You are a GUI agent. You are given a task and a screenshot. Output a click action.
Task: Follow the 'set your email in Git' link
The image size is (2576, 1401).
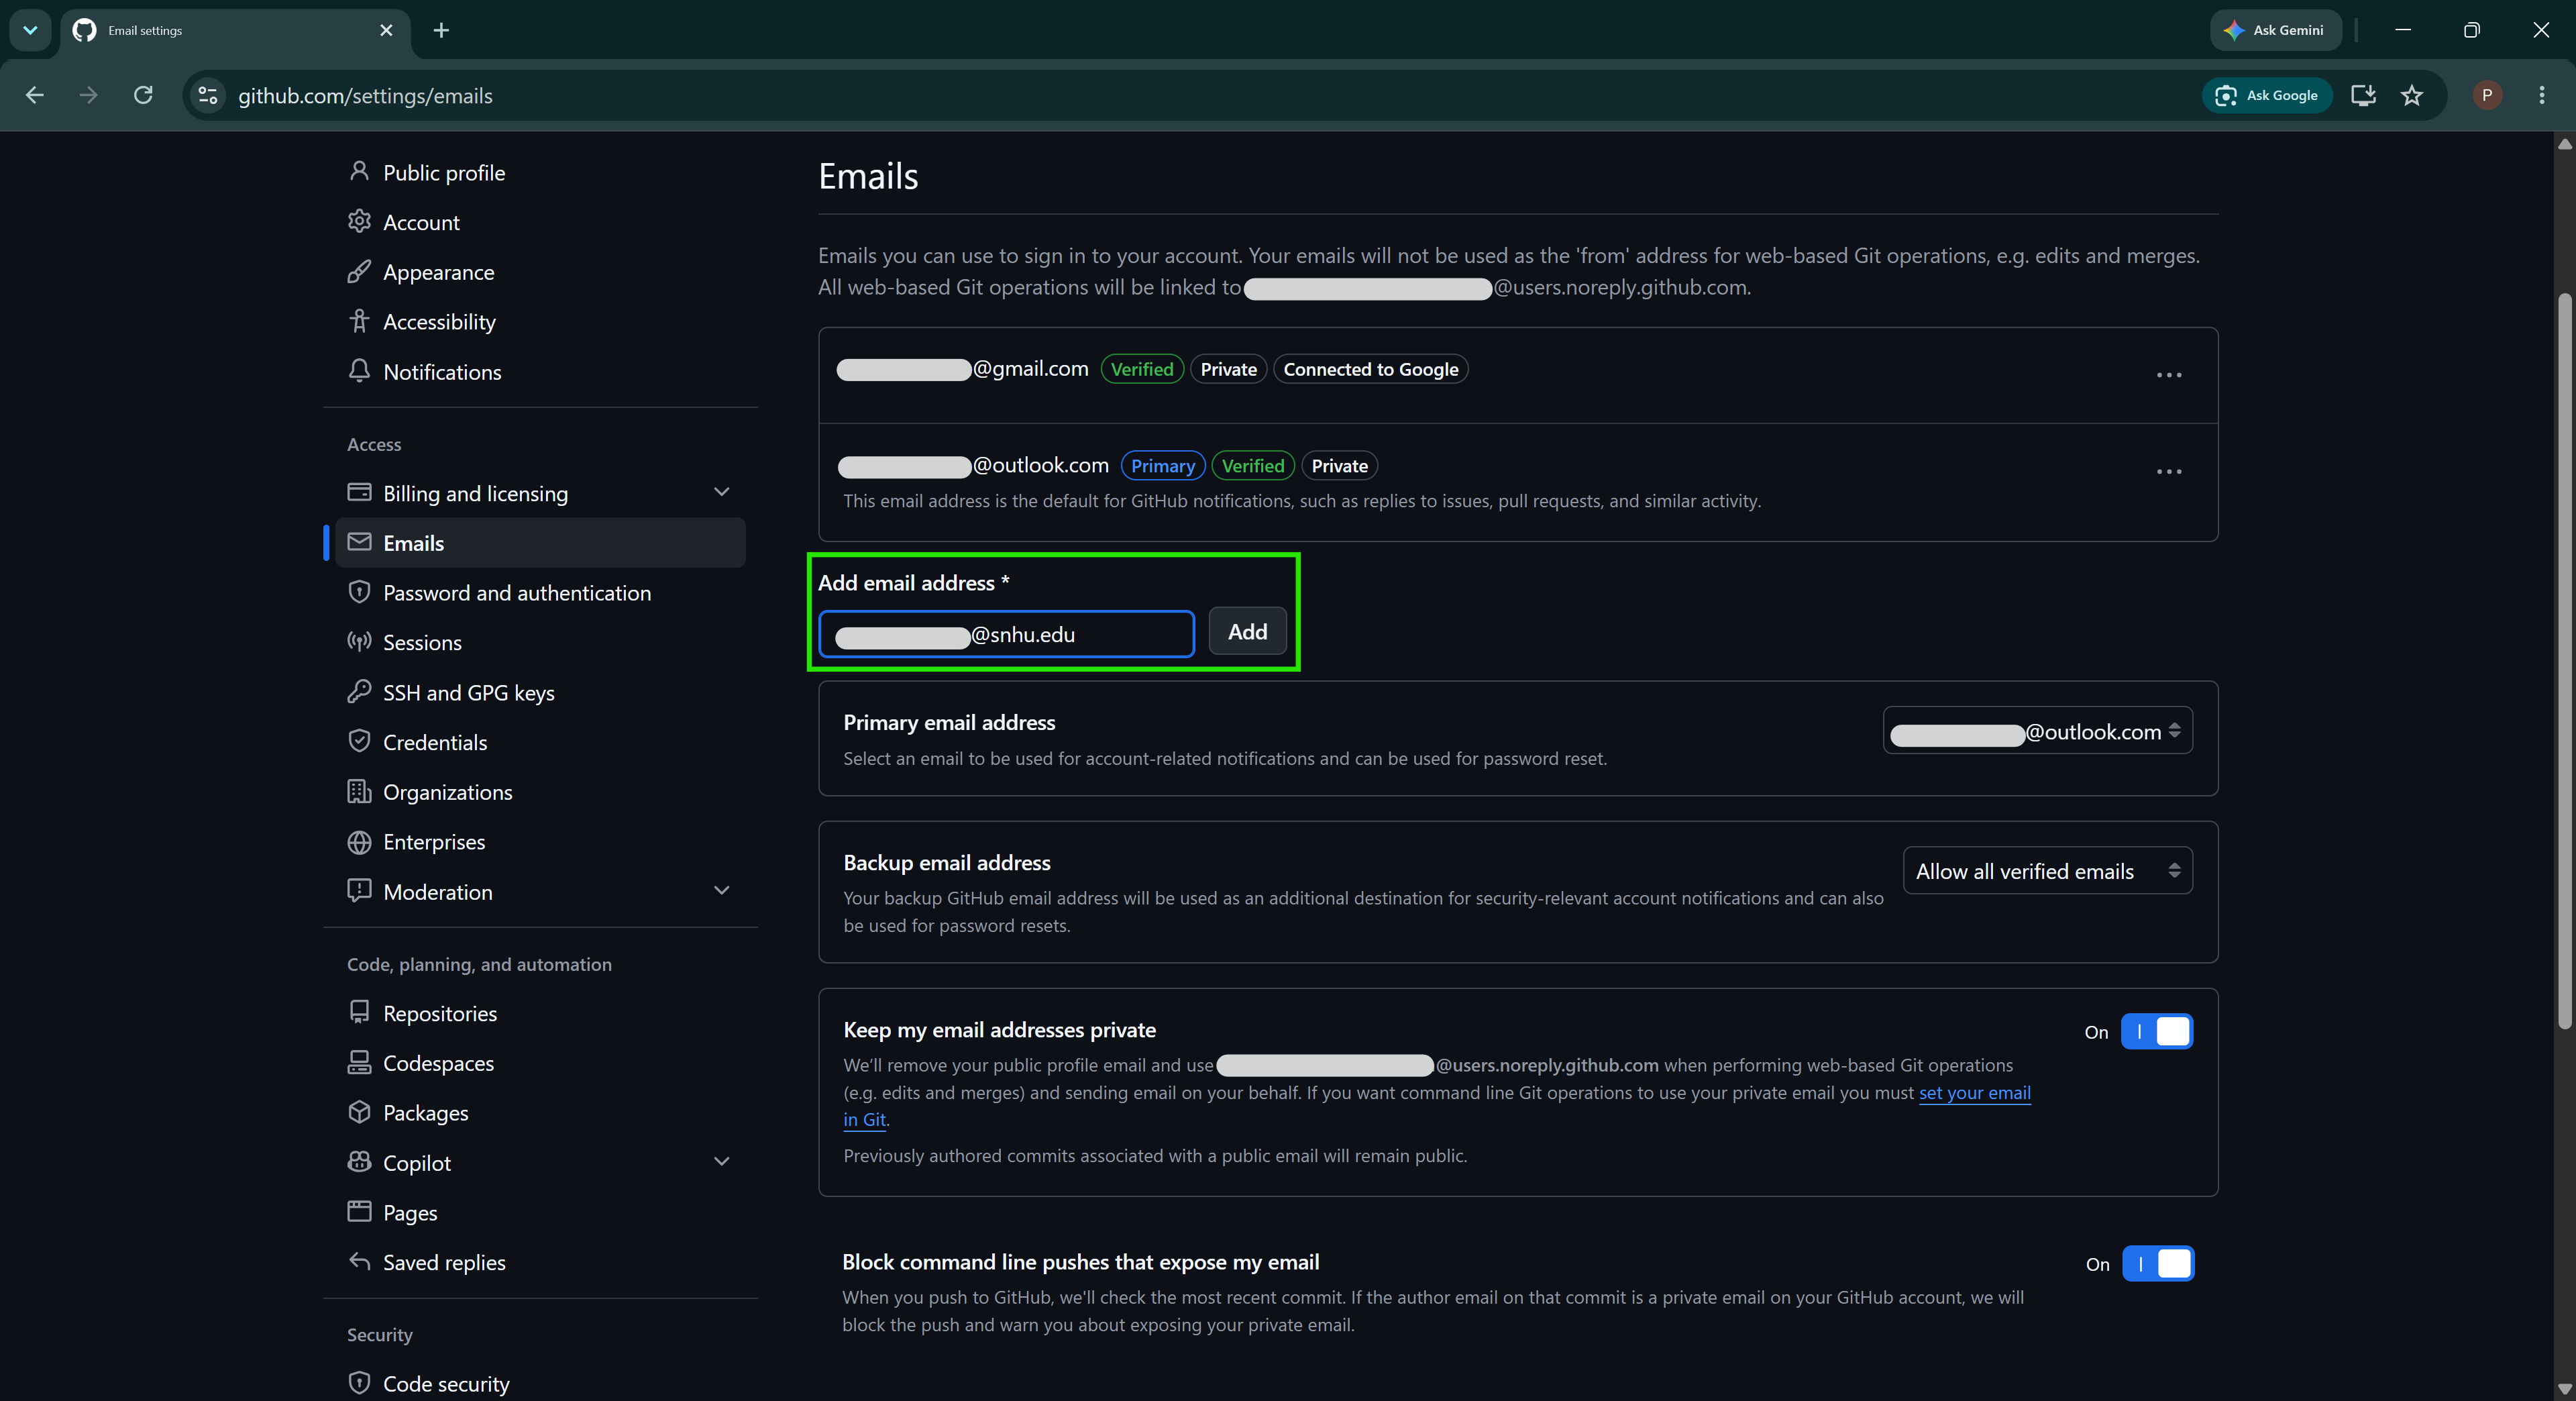tap(1974, 1093)
